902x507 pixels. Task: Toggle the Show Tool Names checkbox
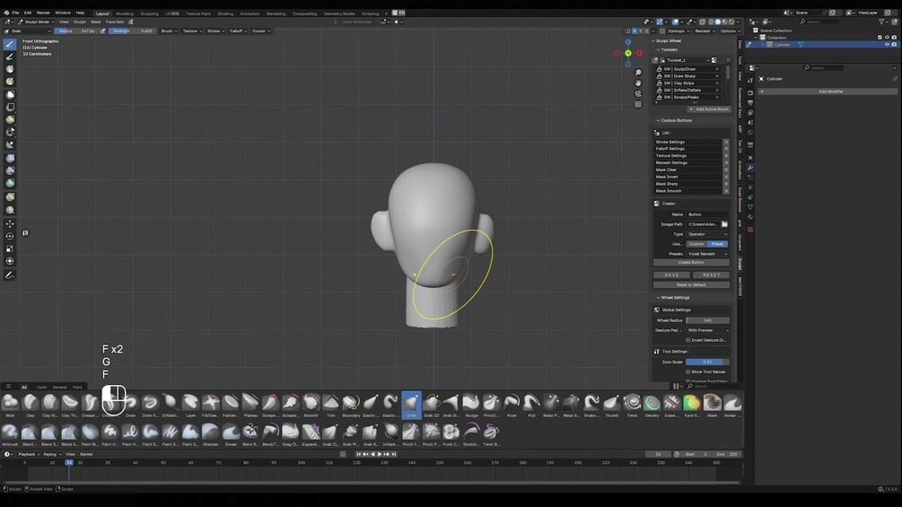688,372
